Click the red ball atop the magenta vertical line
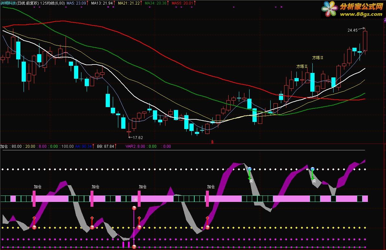Screen dimensions: 386x250 click(134, 208)
